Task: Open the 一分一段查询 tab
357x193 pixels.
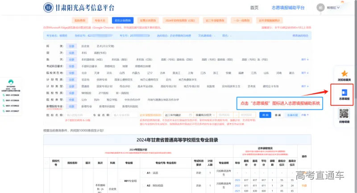Action: click(241, 21)
